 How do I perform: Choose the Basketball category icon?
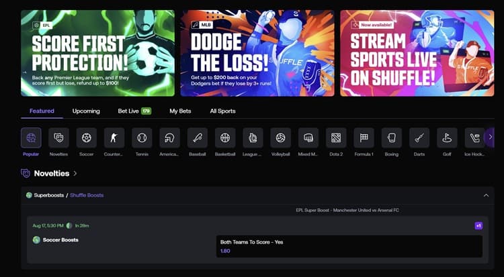point(225,137)
